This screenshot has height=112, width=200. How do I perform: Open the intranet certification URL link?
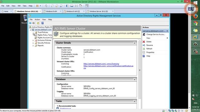tap(108, 67)
